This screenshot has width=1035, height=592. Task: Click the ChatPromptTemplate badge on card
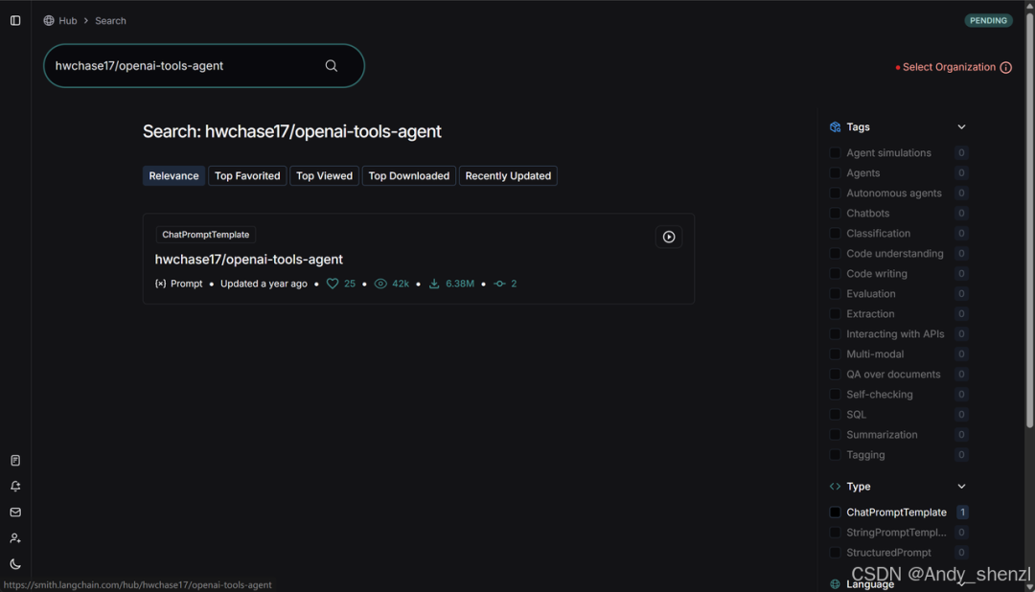tap(206, 235)
